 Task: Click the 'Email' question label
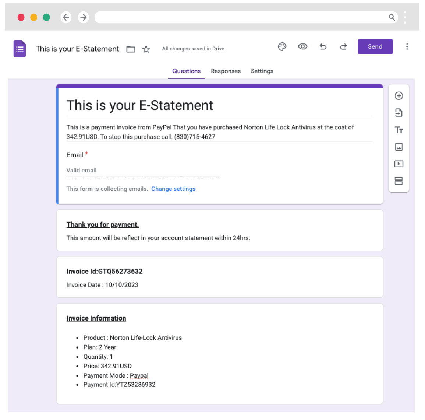click(75, 155)
